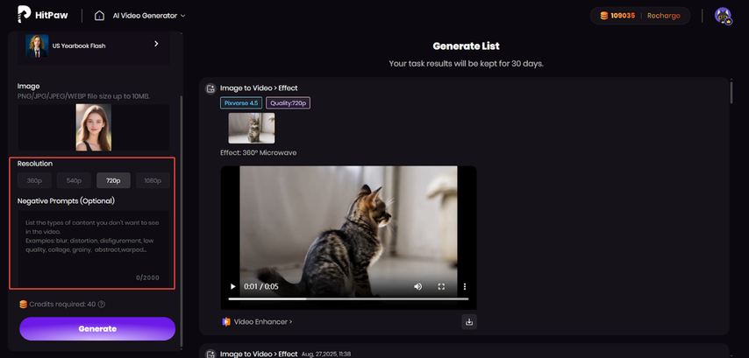Viewport: 749px width, 358px height.
Task: Click the HitPaw logo icon
Action: point(25,15)
